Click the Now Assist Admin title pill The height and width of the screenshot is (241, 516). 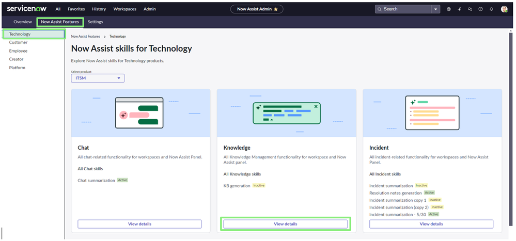click(257, 9)
